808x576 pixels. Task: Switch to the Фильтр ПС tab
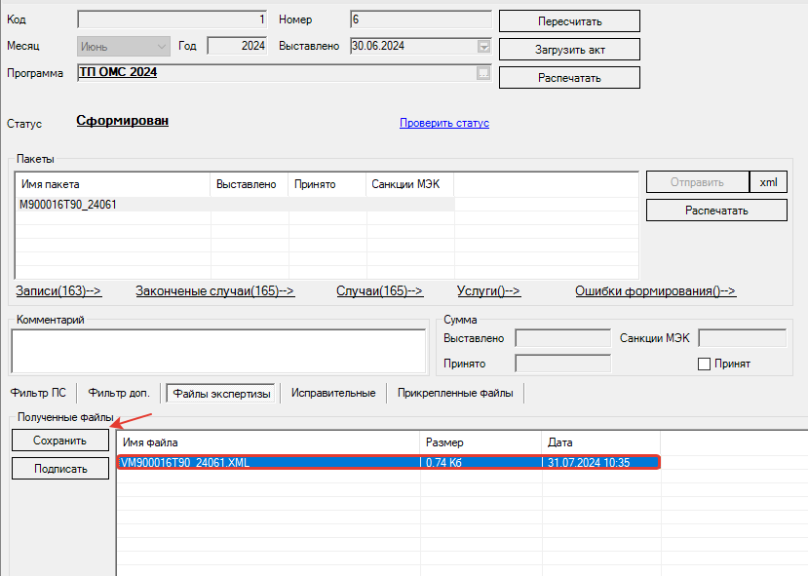(x=38, y=393)
